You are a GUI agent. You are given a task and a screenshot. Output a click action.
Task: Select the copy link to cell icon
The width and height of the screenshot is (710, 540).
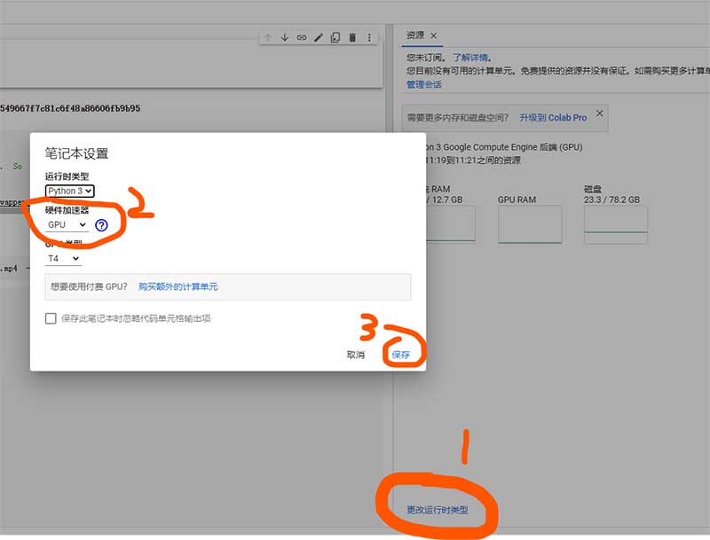click(302, 37)
